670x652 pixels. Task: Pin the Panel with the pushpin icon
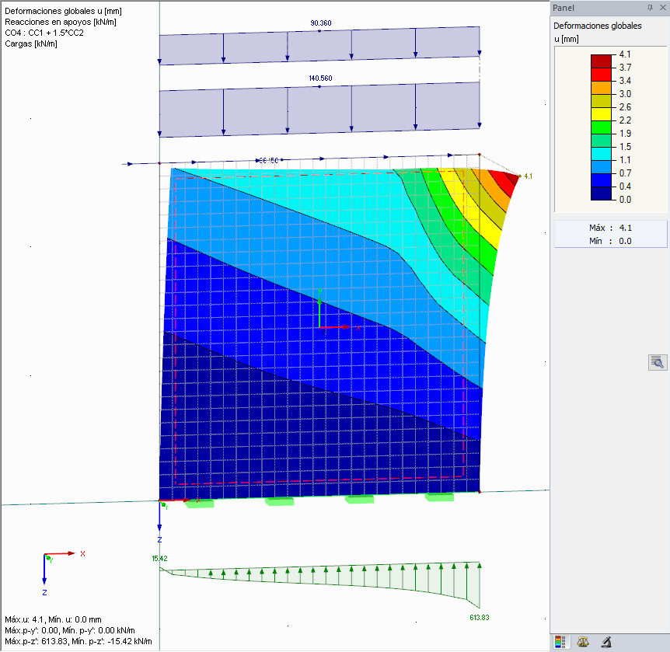click(650, 7)
